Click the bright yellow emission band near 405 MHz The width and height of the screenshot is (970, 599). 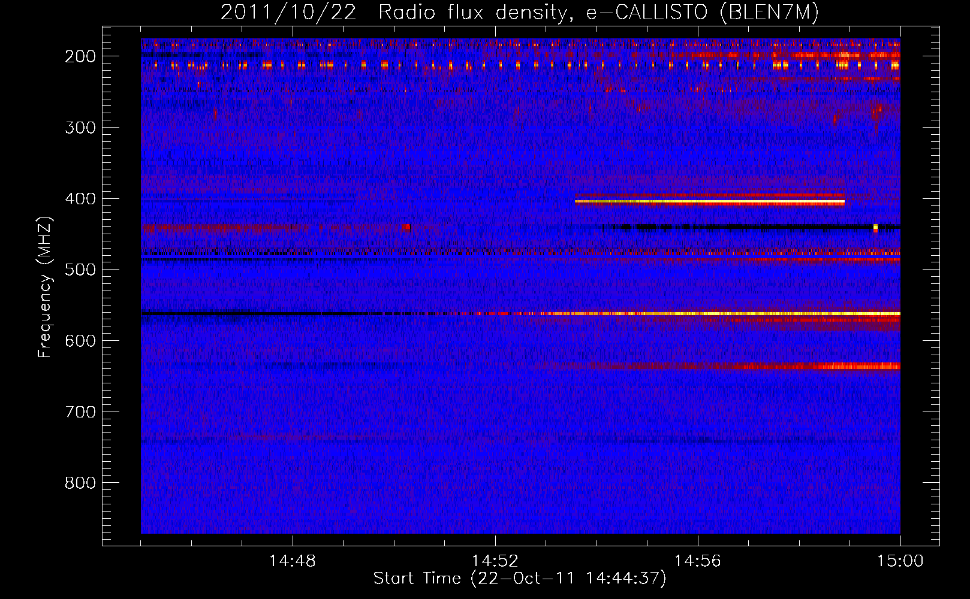(x=710, y=202)
